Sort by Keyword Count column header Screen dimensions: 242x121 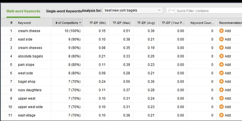pos(201,23)
